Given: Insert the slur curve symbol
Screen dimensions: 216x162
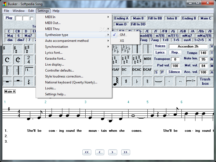Looking at the screenshot, I should coord(158,81).
